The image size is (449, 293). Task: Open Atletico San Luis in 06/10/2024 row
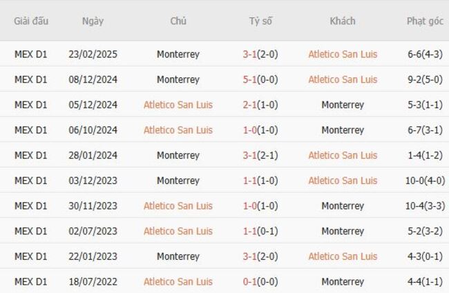(178, 130)
